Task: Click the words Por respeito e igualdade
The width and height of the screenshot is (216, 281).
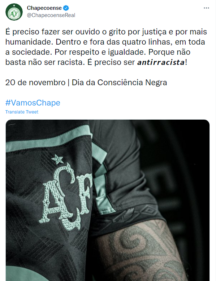Action: tap(100, 52)
